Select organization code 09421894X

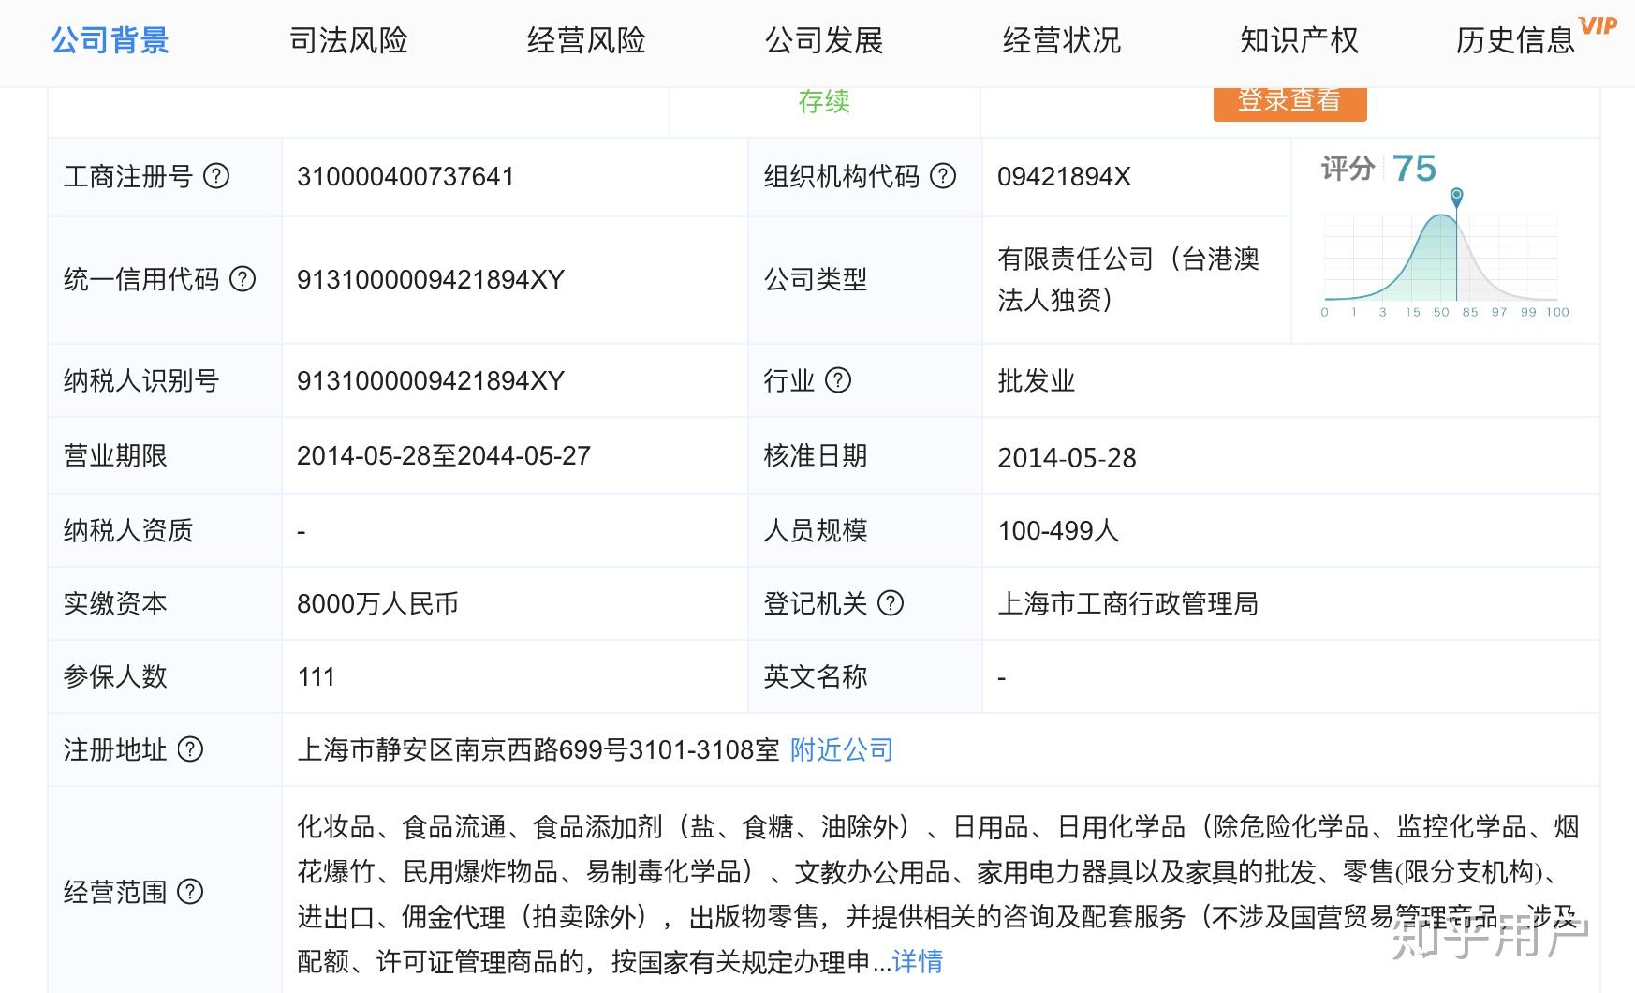[1064, 176]
